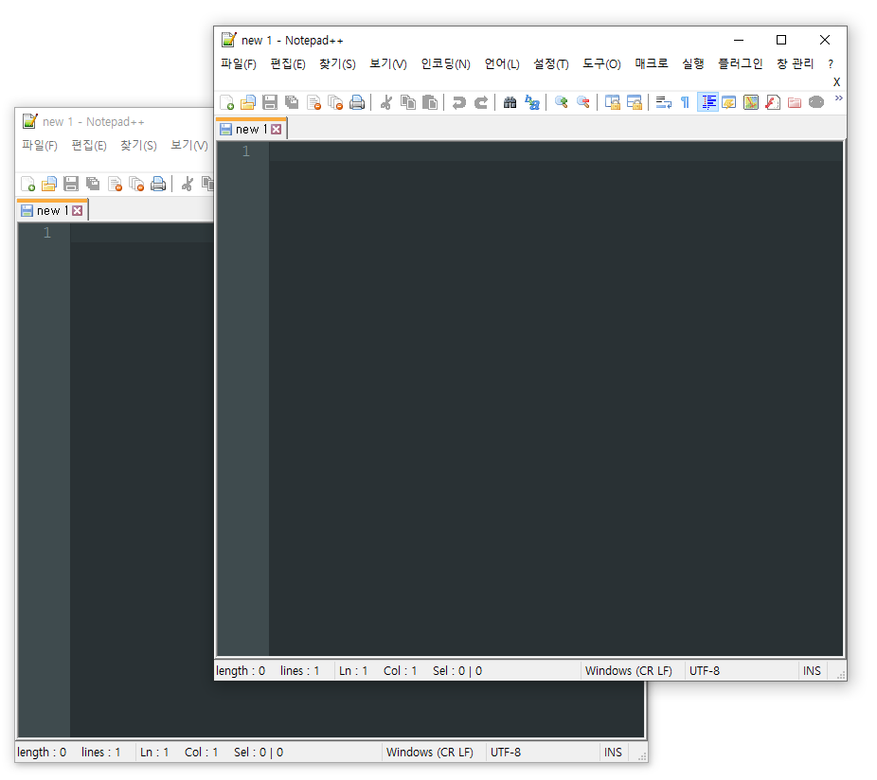Click Save All icon in front window
Image resolution: width=877 pixels, height=780 pixels.
pos(292,102)
